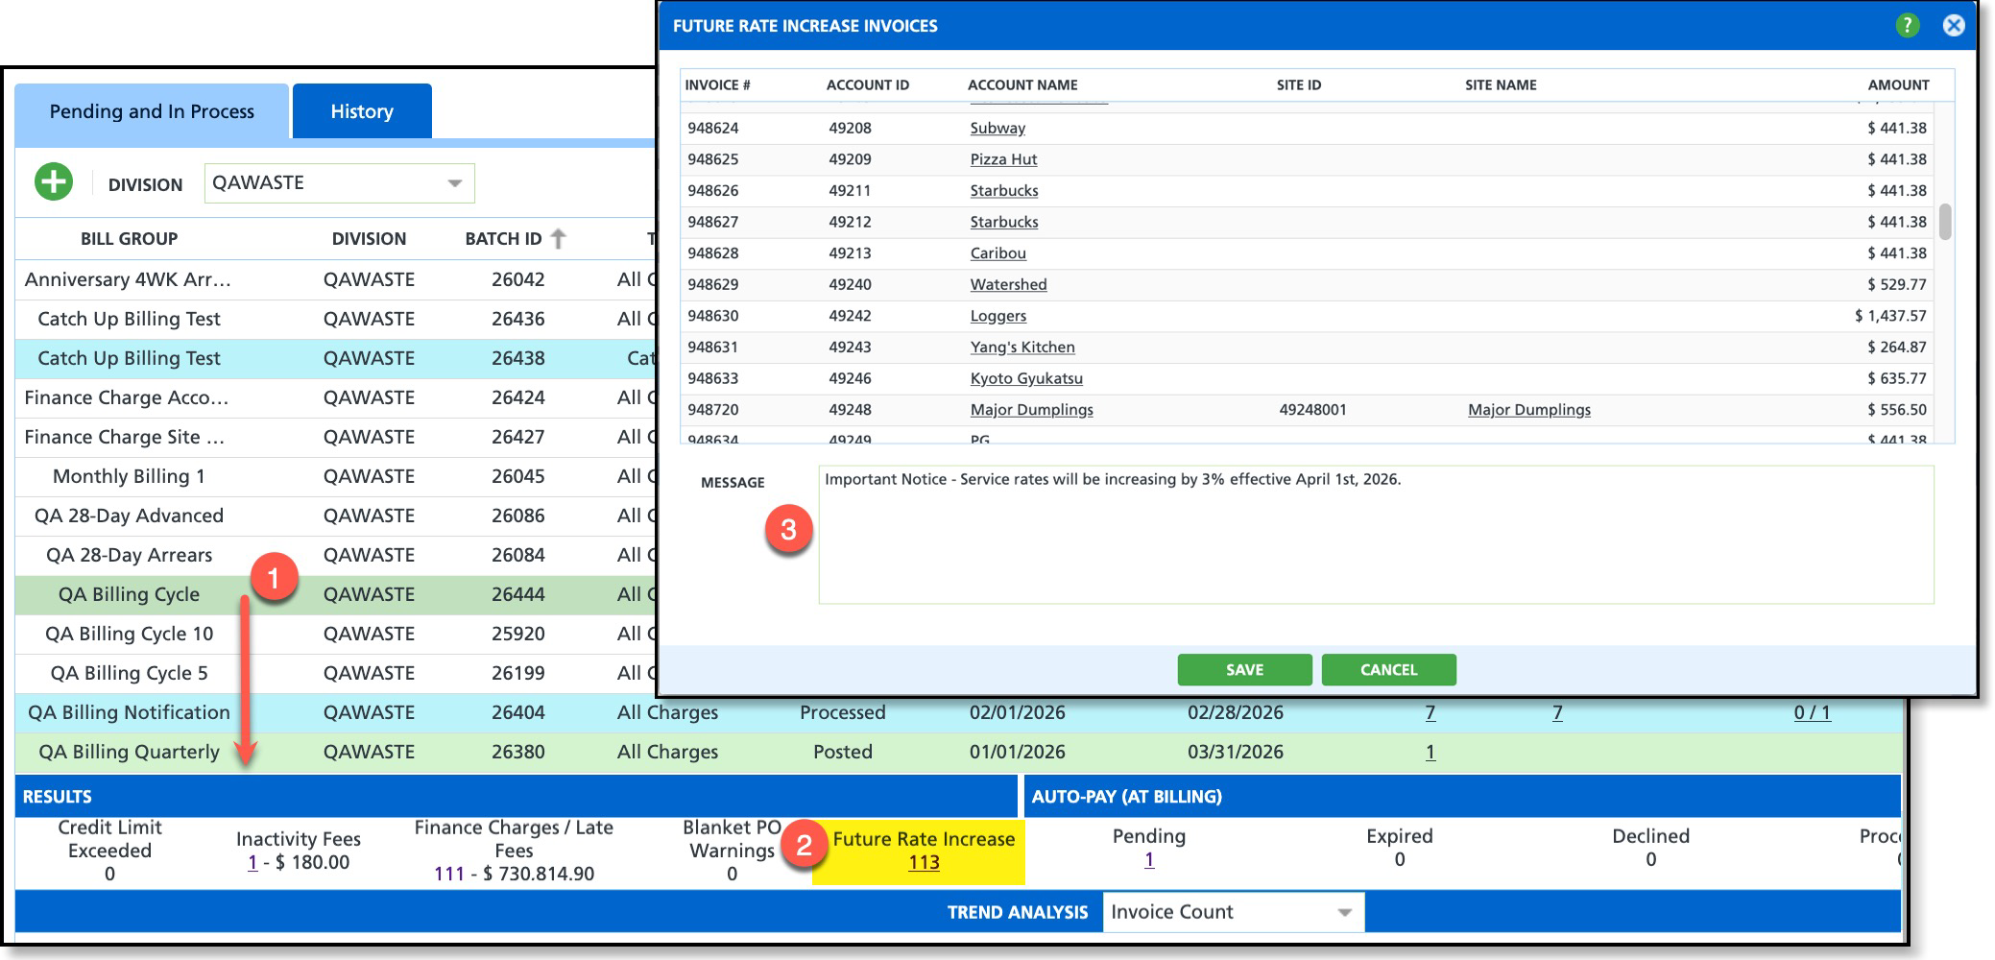Select the Monthly Billing 1 row

pos(129,476)
